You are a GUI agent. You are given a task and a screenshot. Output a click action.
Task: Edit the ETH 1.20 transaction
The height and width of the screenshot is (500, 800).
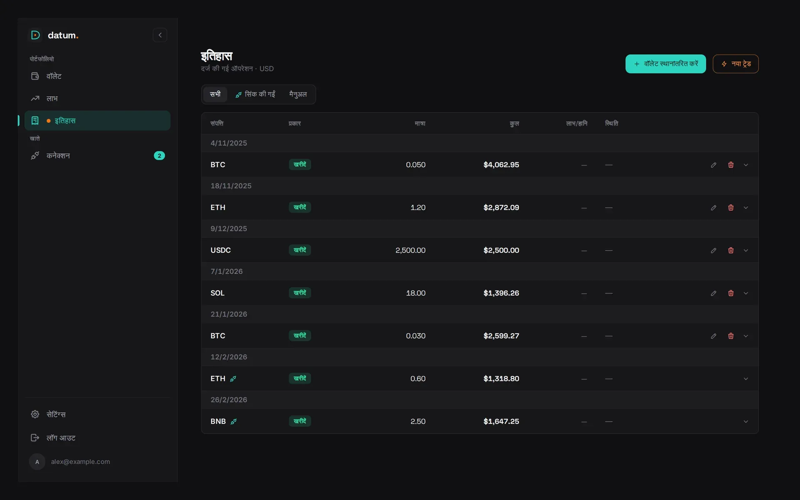[x=713, y=207]
